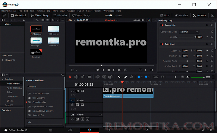Screen dimensions: 217x133
Task: Show the Mixer panel
Action: [165, 15]
